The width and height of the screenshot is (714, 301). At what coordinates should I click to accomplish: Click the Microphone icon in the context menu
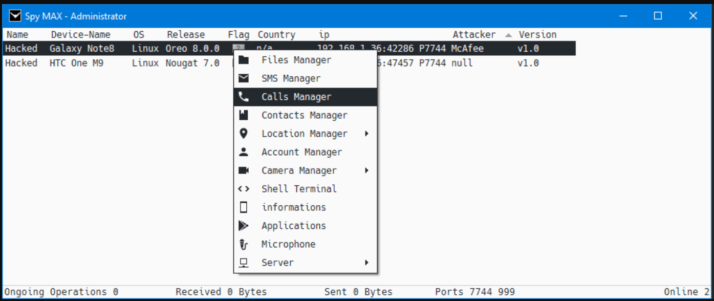pyautogui.click(x=244, y=244)
